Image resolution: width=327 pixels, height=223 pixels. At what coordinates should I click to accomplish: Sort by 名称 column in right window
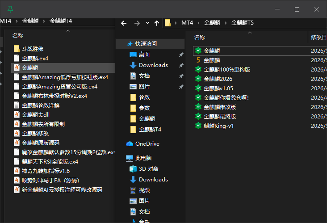[200, 38]
